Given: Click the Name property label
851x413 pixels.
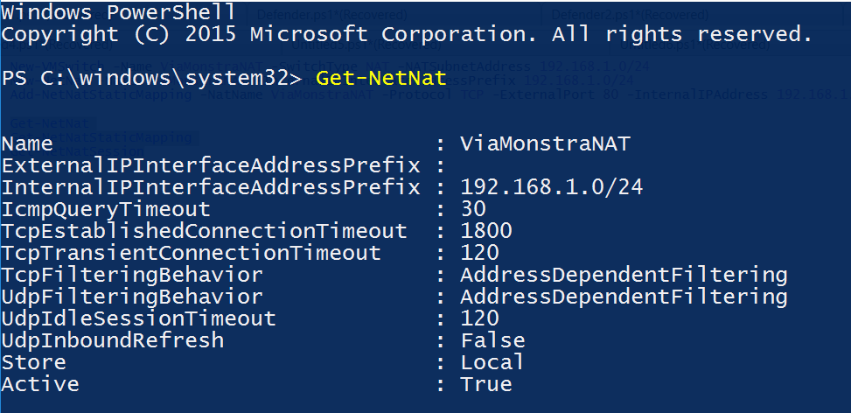Looking at the screenshot, I should [27, 143].
